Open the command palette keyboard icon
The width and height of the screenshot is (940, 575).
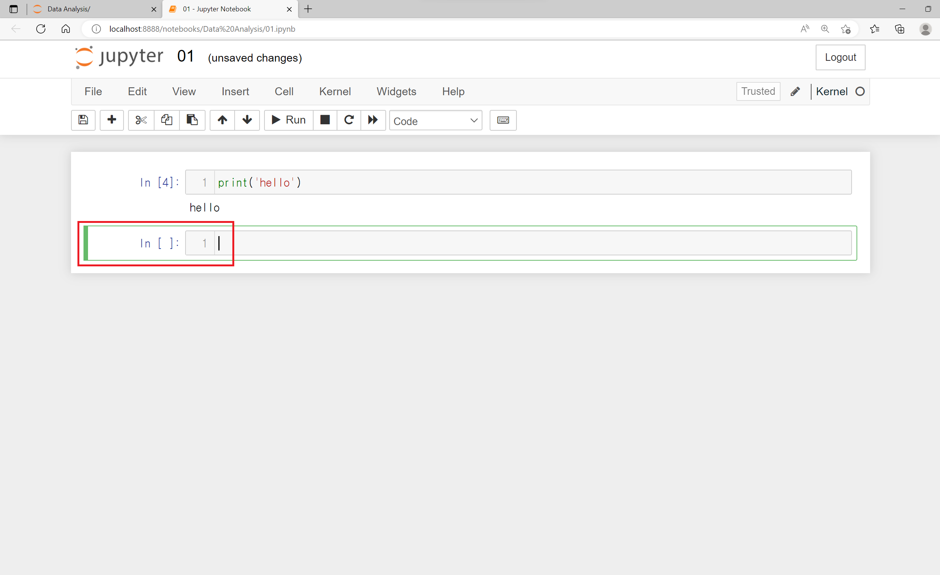point(503,120)
